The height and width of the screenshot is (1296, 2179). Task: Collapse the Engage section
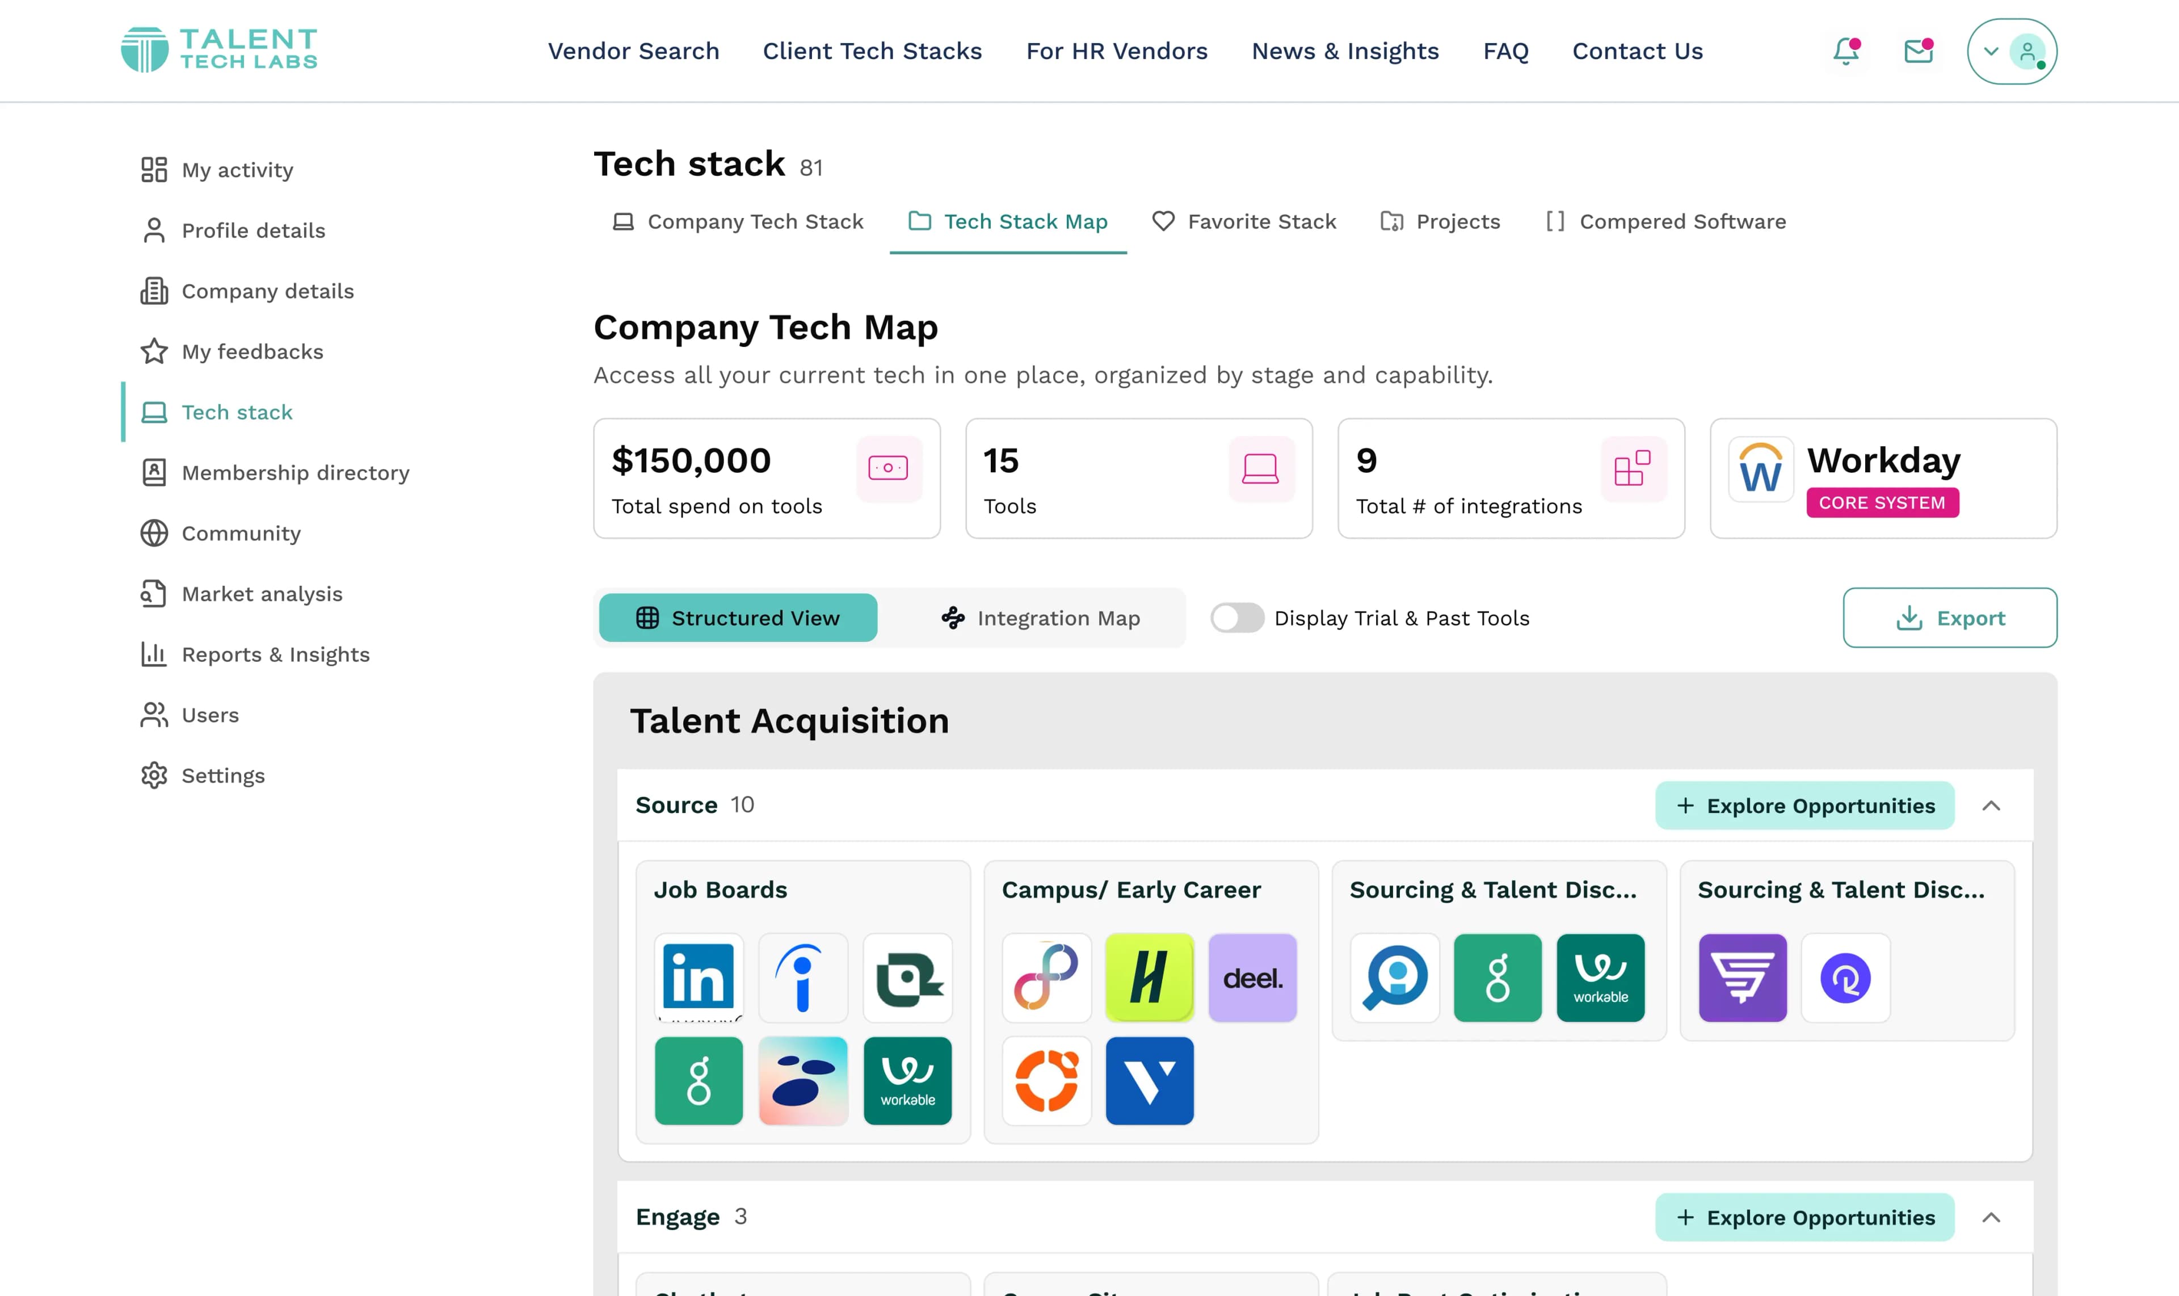tap(1991, 1218)
